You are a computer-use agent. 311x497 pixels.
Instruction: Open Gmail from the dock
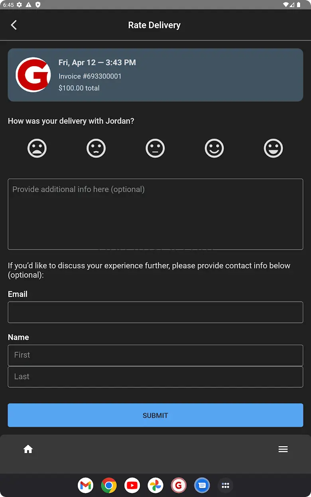(85, 485)
